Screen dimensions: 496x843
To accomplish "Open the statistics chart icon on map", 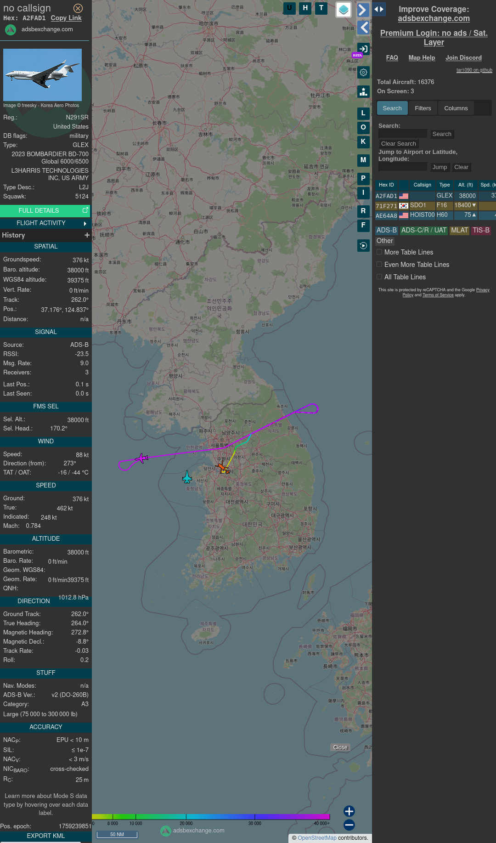I will point(363,92).
